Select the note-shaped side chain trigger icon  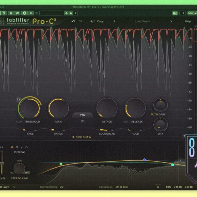pyautogui.click(x=22, y=147)
